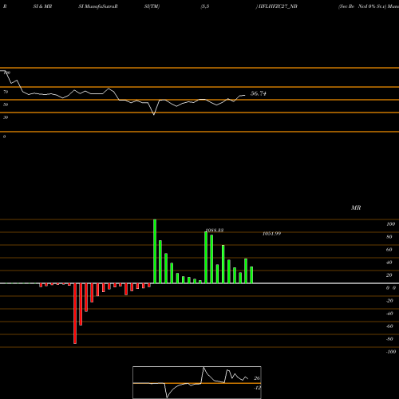
Task: Click the RSI axis label 70
Action: (x=6, y=92)
